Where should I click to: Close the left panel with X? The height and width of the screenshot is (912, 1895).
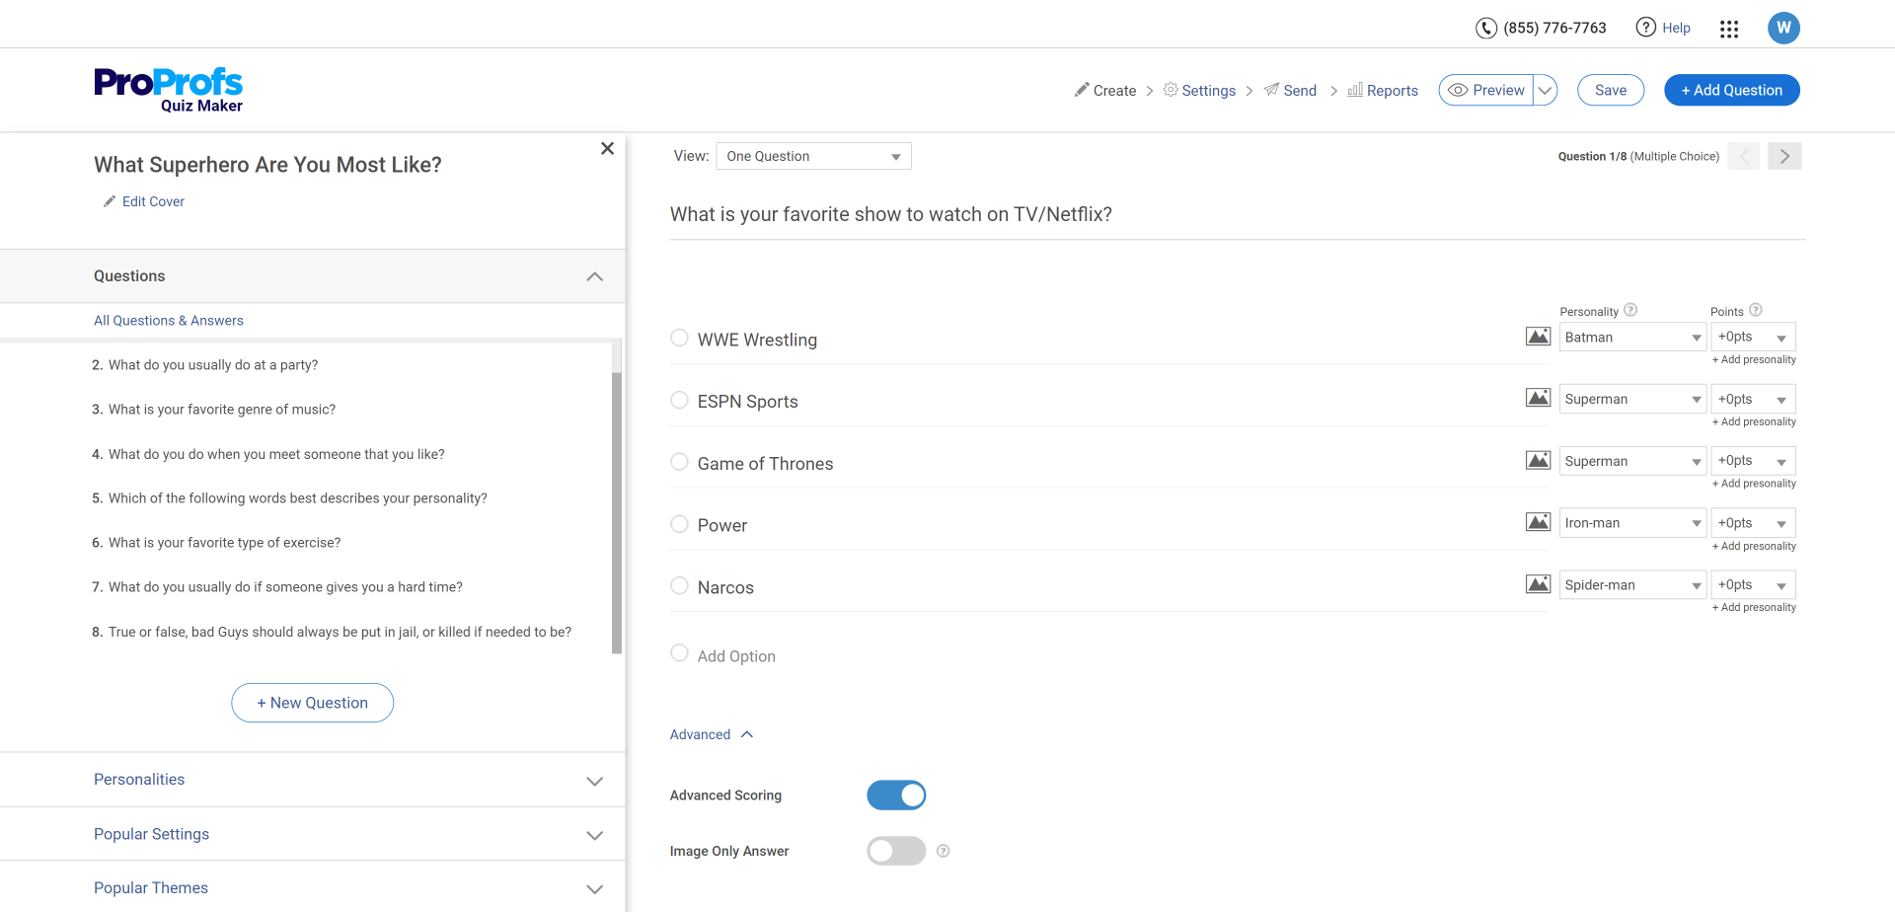click(607, 148)
